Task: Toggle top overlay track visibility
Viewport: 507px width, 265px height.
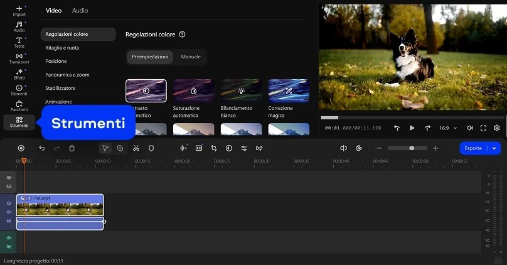Action: point(9,178)
